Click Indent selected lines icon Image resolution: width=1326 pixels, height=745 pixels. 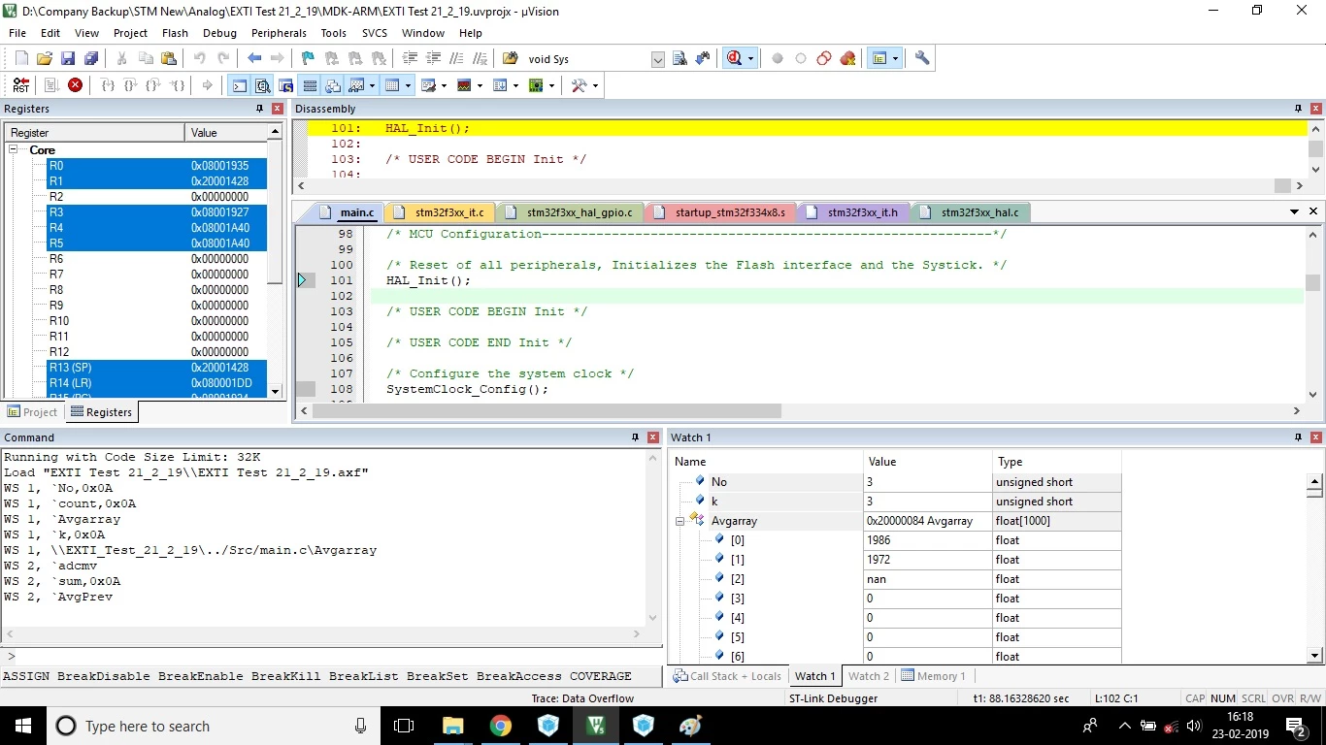(410, 58)
